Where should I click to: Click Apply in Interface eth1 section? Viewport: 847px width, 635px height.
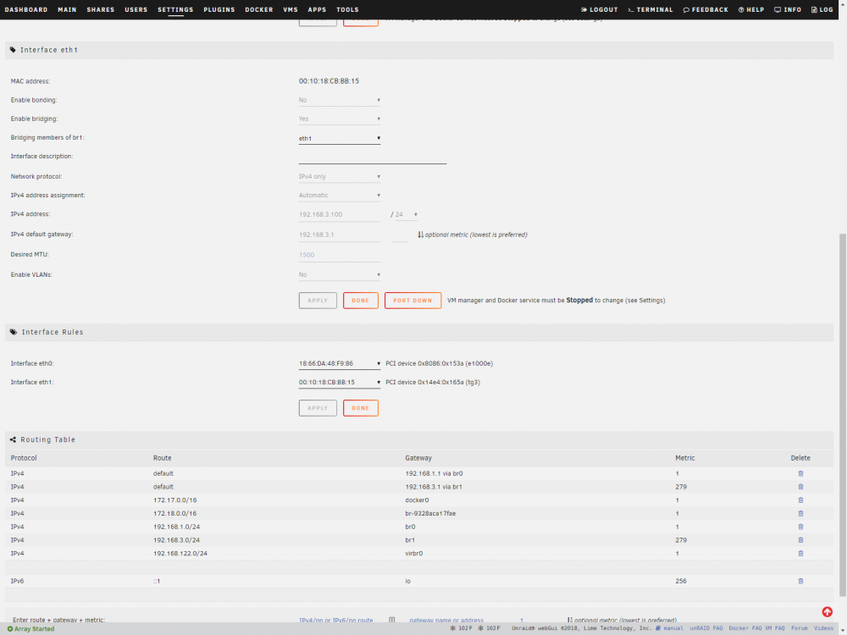pos(318,301)
